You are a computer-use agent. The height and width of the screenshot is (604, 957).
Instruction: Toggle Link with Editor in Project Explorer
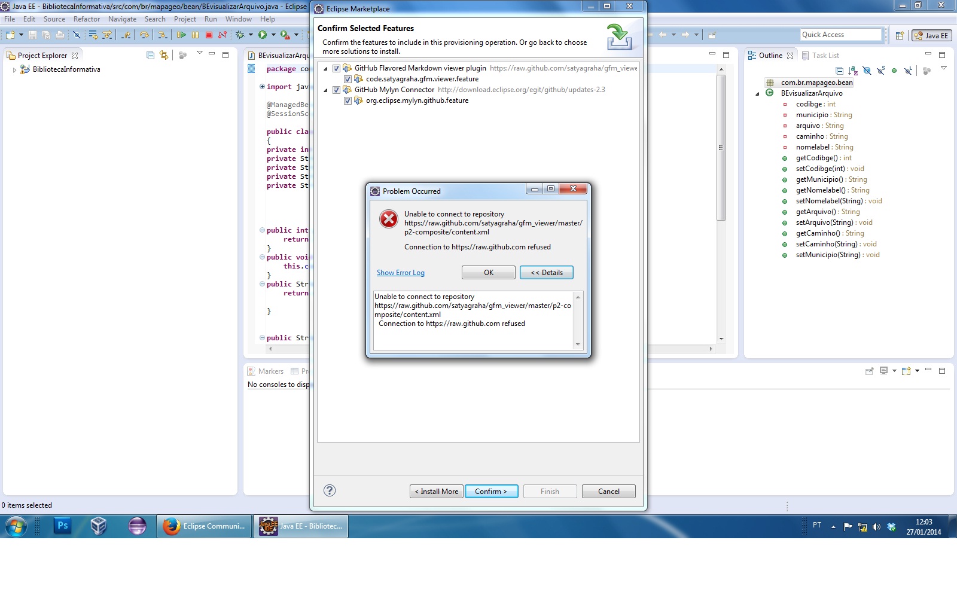click(164, 55)
